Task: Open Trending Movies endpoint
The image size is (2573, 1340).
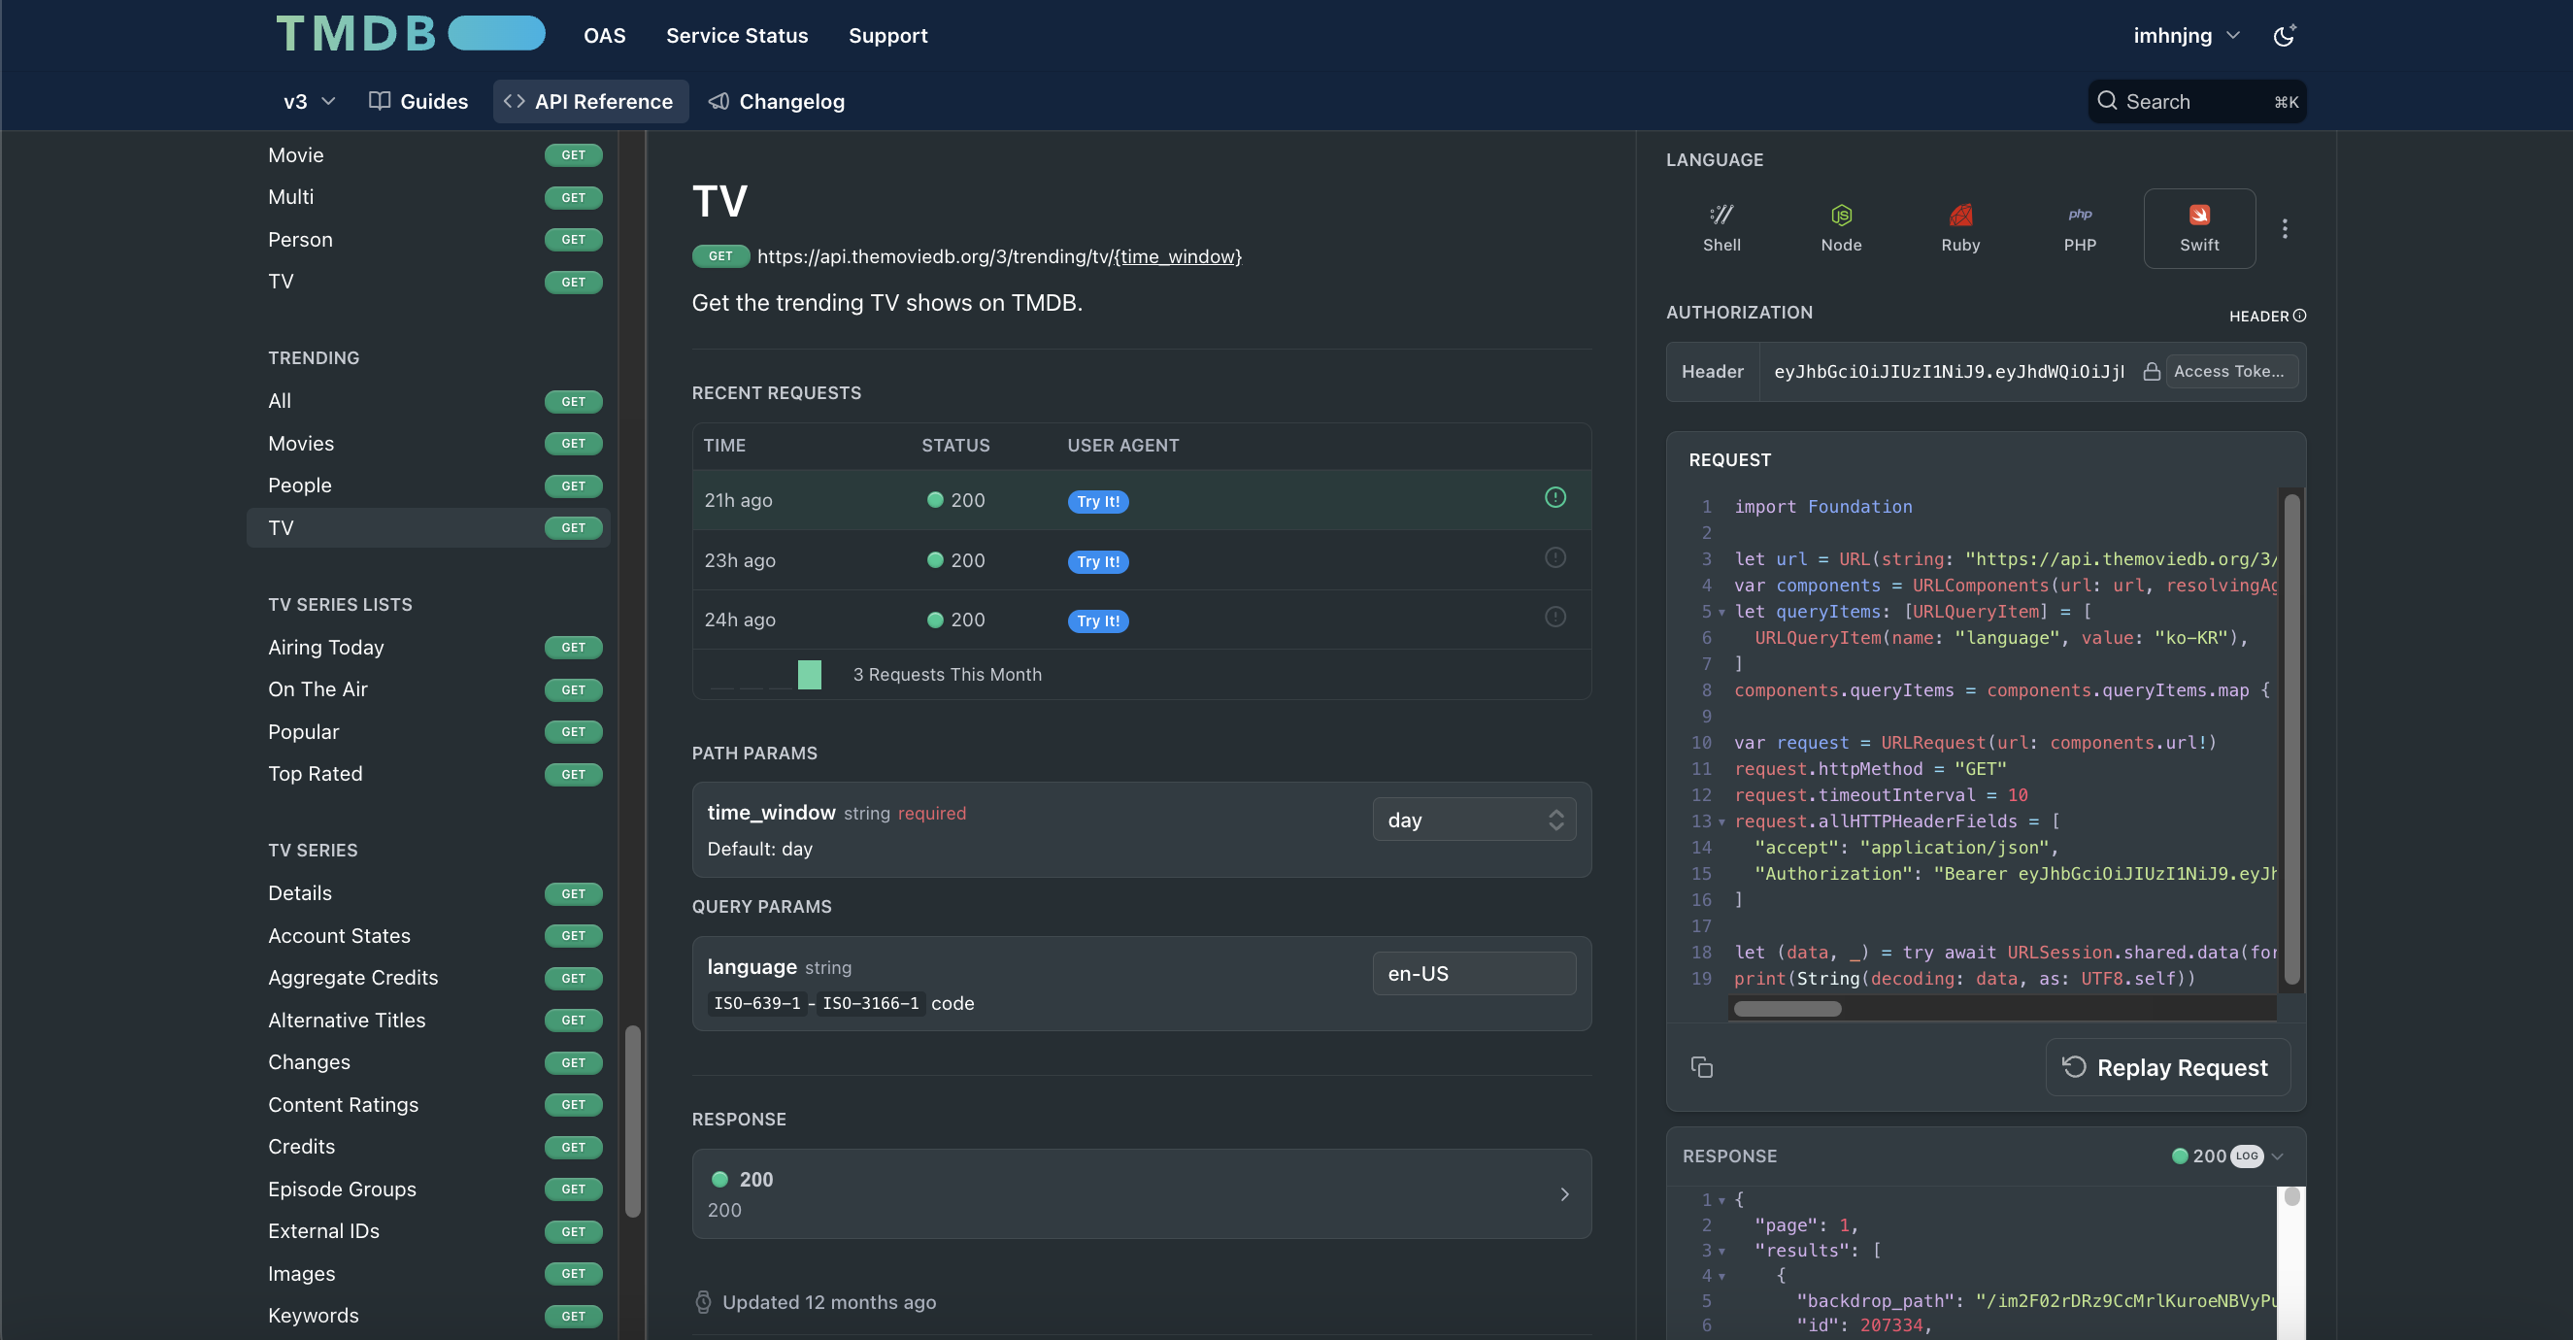Action: tap(427, 444)
